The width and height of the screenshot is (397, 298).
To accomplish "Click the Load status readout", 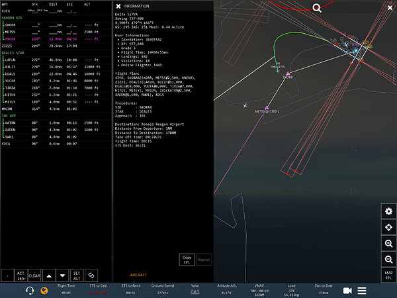I will (x=291, y=290).
